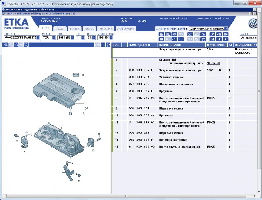The width and height of the screenshot is (262, 200).
Task: Open the ГОД year dropdown
Action: tap(73, 38)
